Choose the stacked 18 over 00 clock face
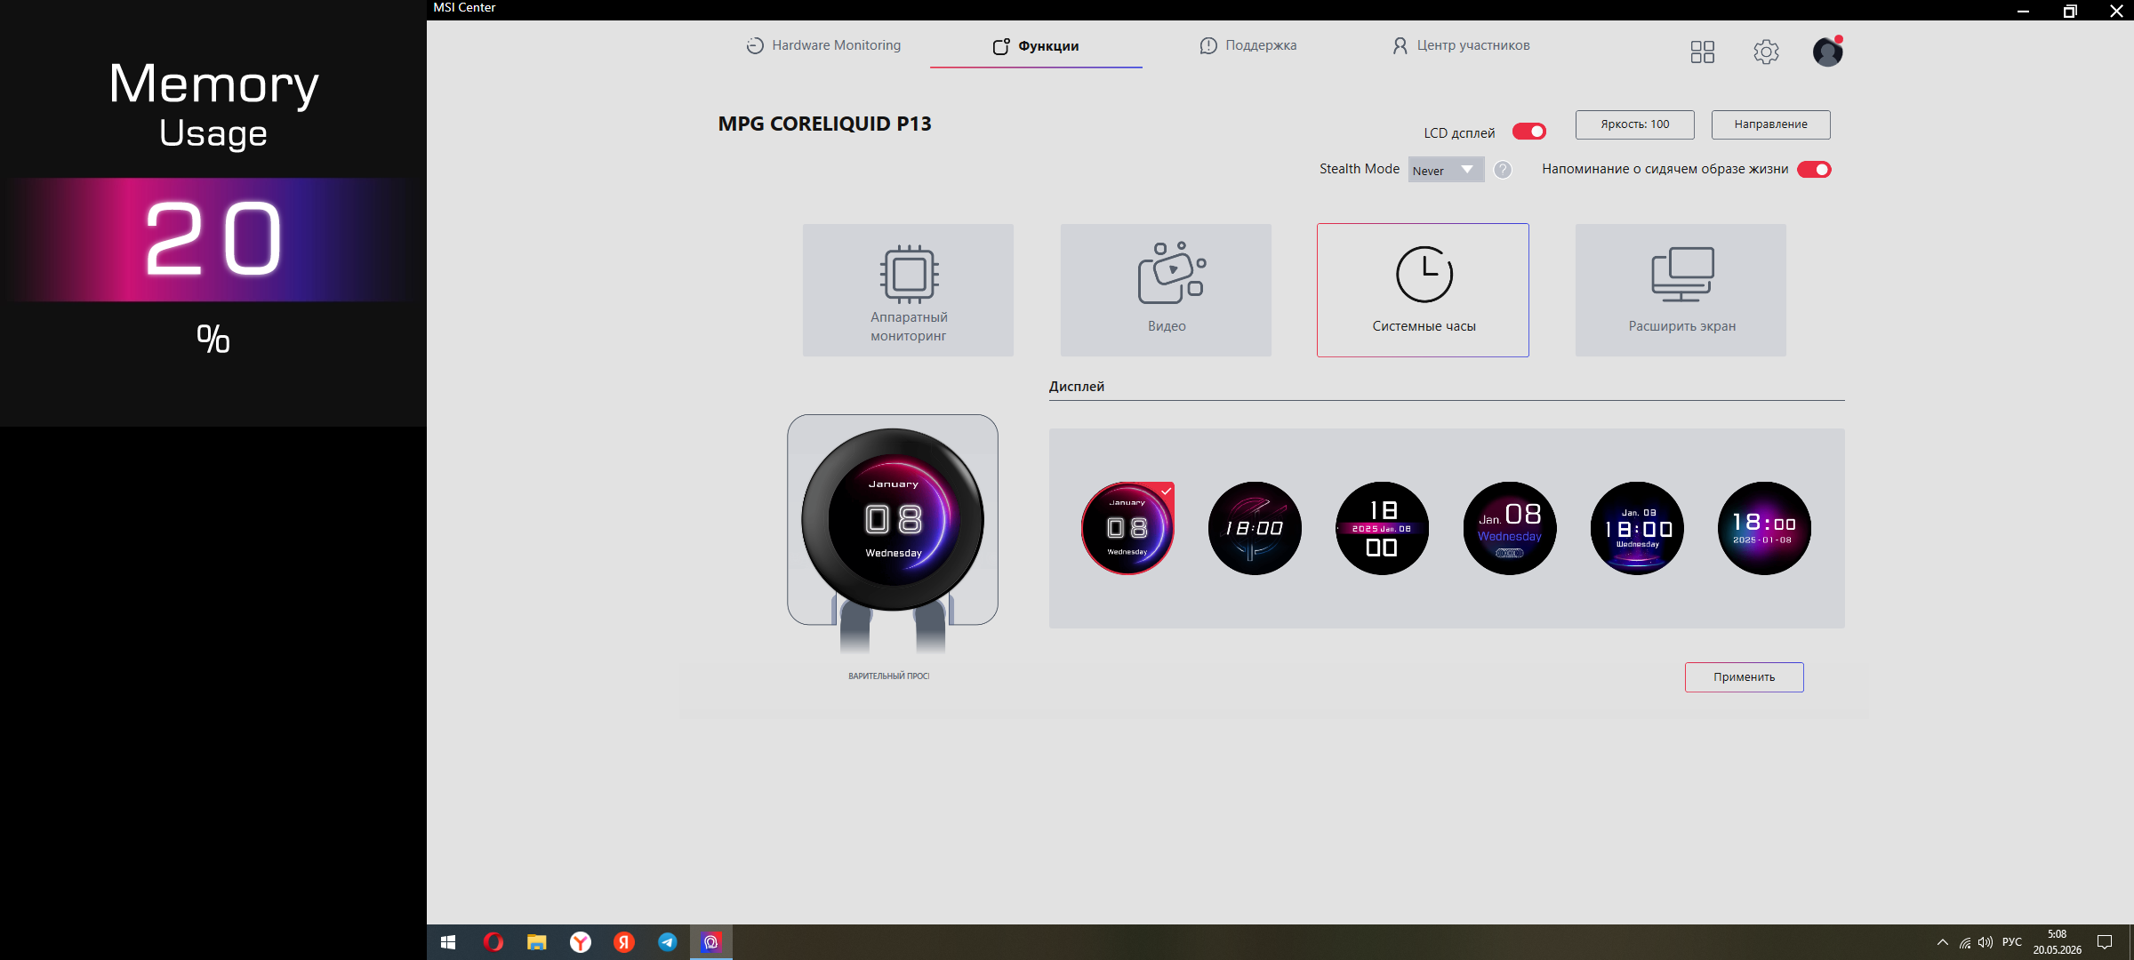Screen dimensions: 2134x960 pos(1382,528)
